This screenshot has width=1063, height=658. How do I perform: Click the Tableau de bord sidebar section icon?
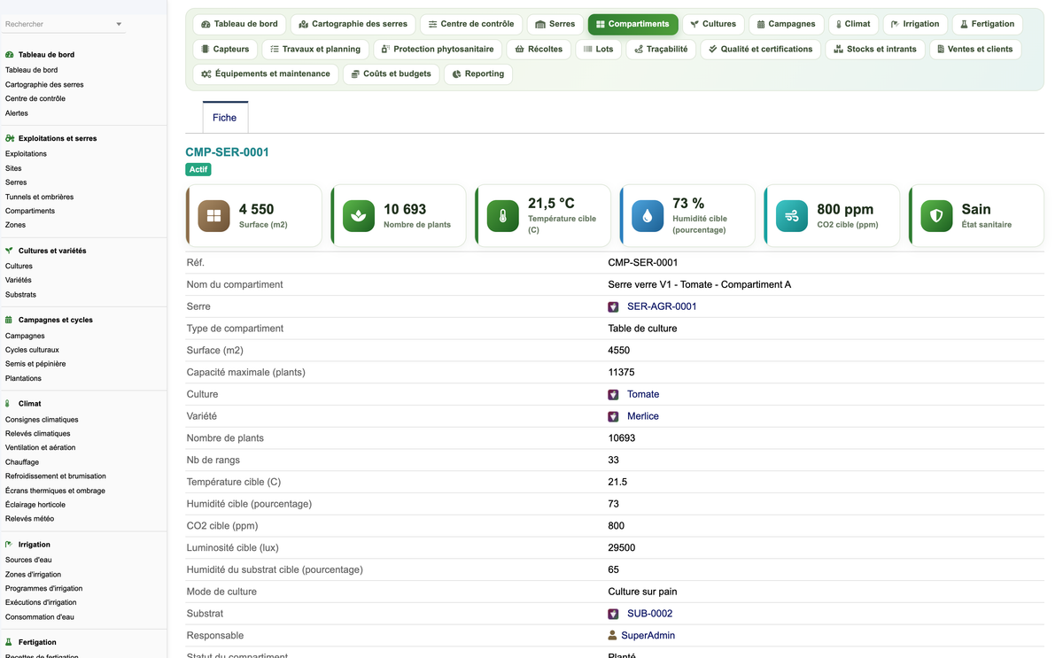click(x=10, y=55)
